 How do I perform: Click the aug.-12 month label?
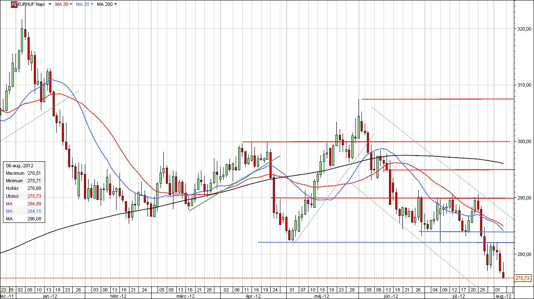pyautogui.click(x=504, y=296)
